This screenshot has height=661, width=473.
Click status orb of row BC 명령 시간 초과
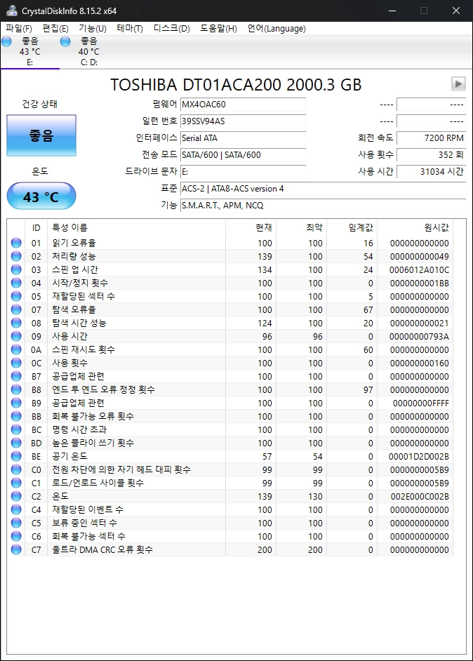click(x=16, y=429)
